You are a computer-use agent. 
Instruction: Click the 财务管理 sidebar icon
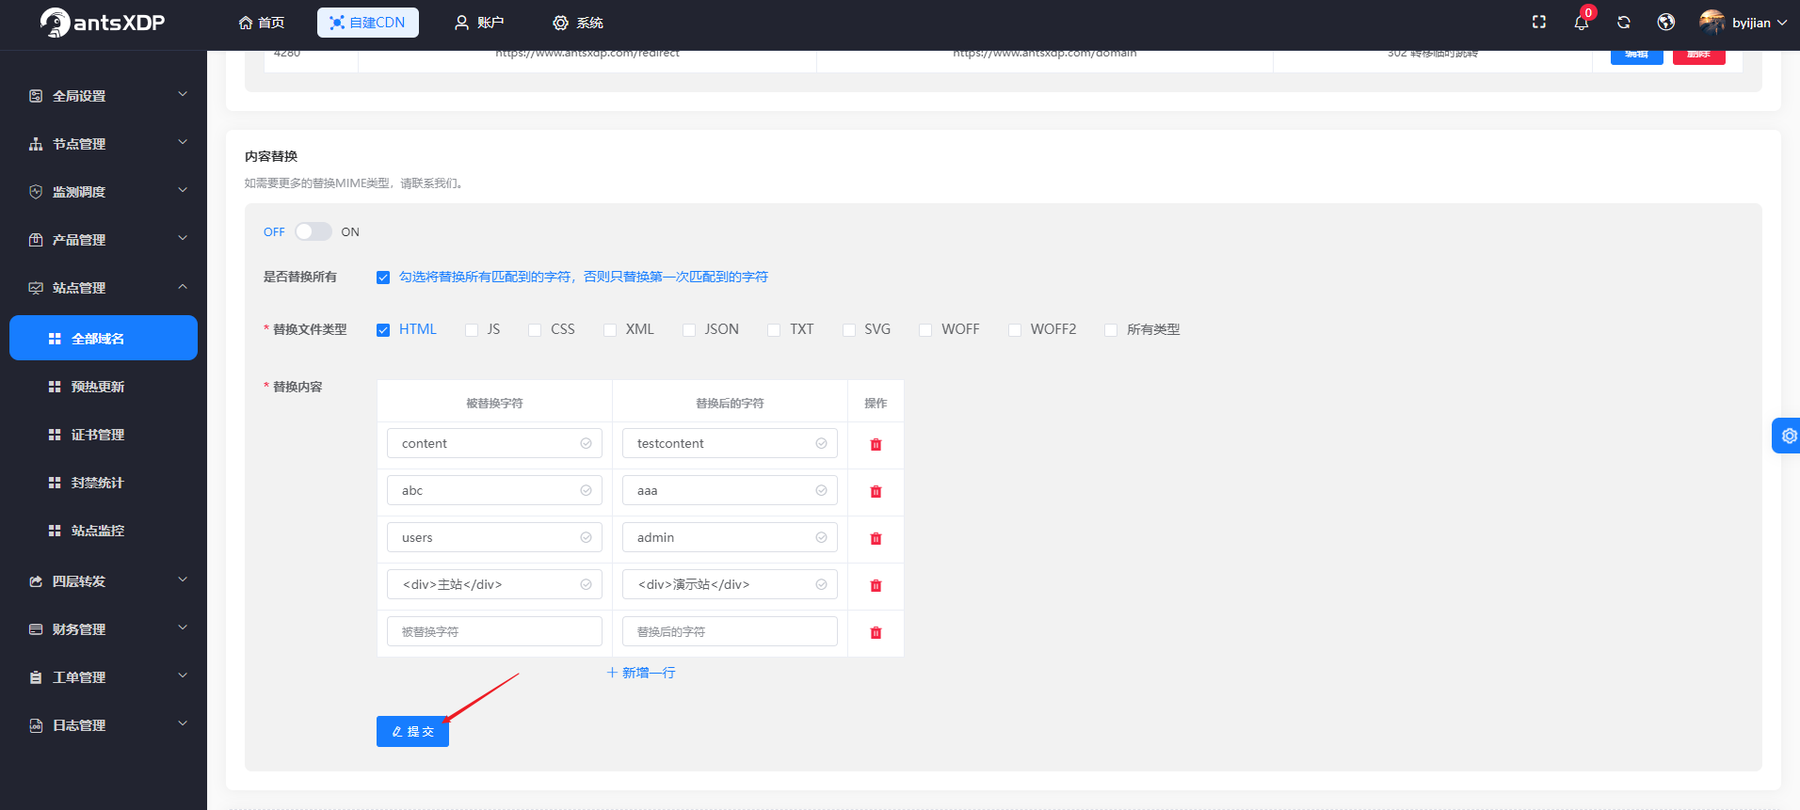(36, 629)
